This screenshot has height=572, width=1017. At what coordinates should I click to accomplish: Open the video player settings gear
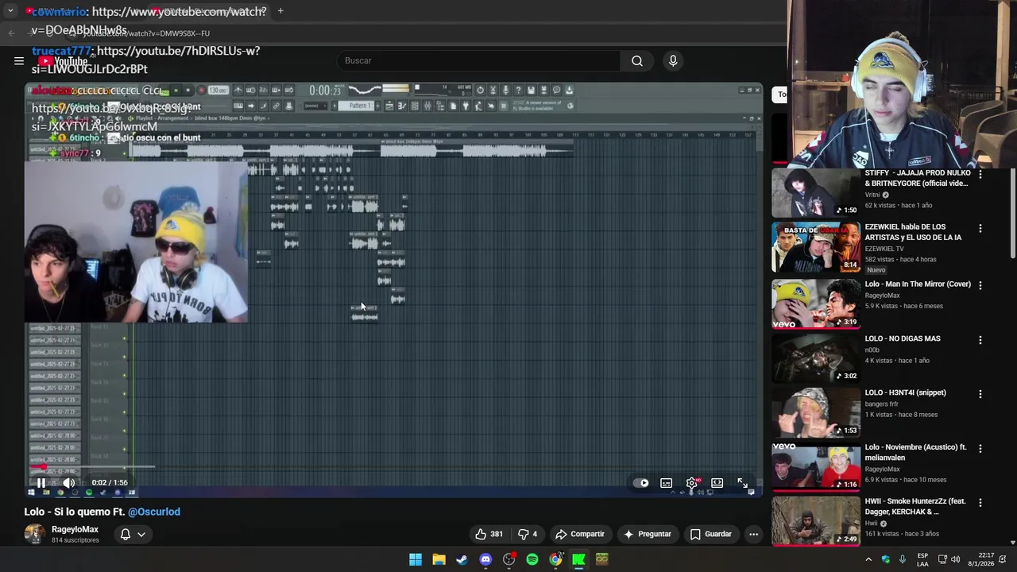(x=692, y=483)
